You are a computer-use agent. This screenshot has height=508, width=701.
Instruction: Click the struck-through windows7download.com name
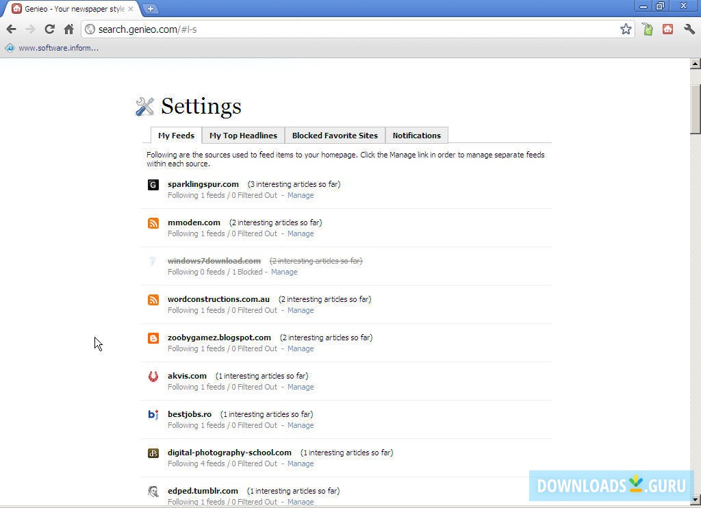[x=214, y=261]
